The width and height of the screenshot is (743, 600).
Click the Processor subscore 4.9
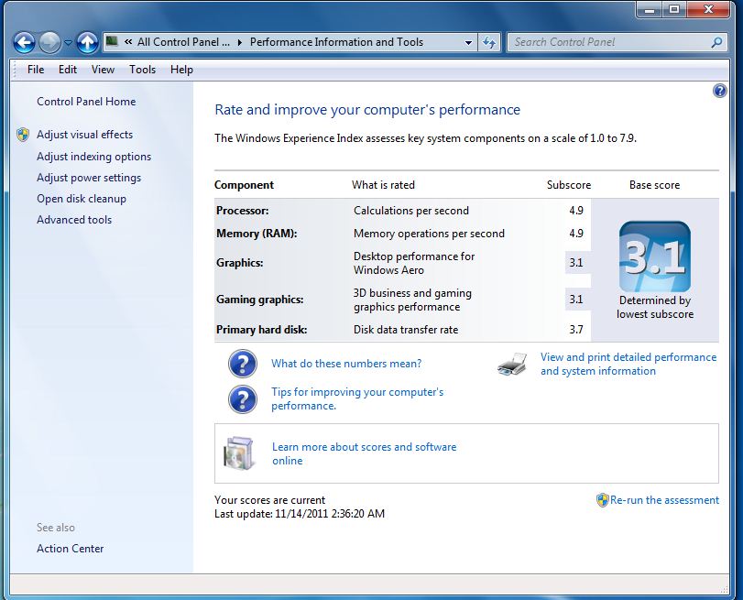coord(576,211)
